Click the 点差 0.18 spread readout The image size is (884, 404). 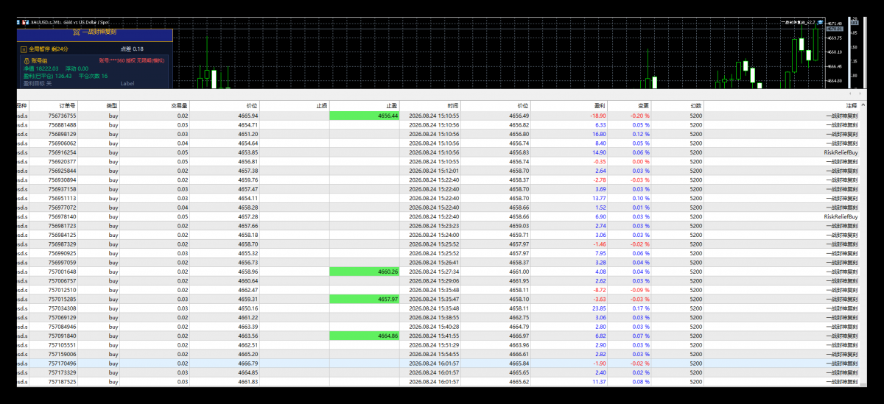point(132,49)
